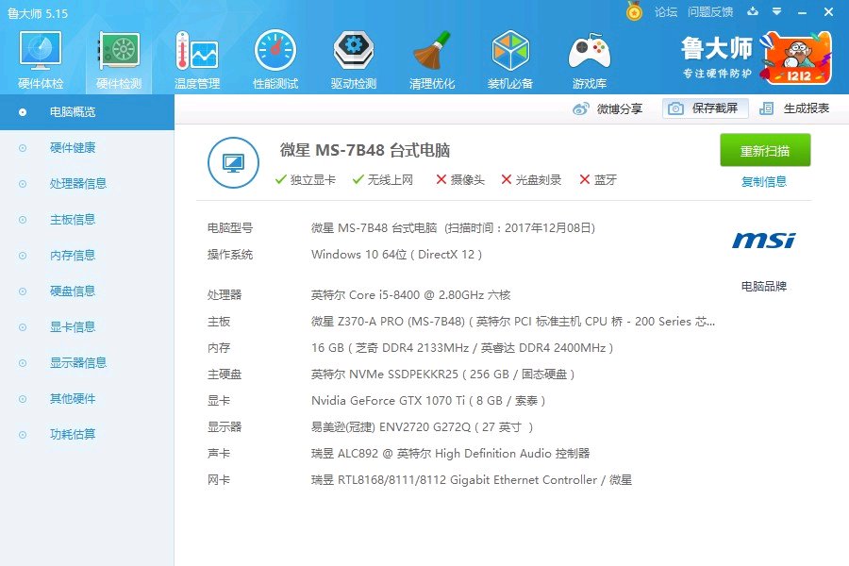This screenshot has width=849, height=566.
Task: Open the 论坛 forum link
Action: pos(665,12)
